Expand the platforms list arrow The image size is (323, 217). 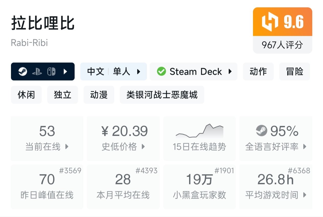pyautogui.click(x=65, y=72)
